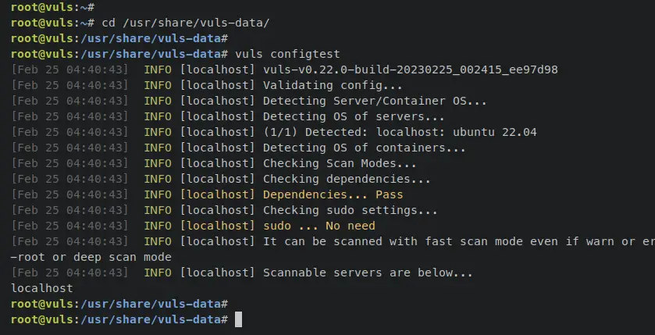Click the yellow 'Dependencies... Pass' message
Image resolution: width=655 pixels, height=335 pixels.
point(333,194)
